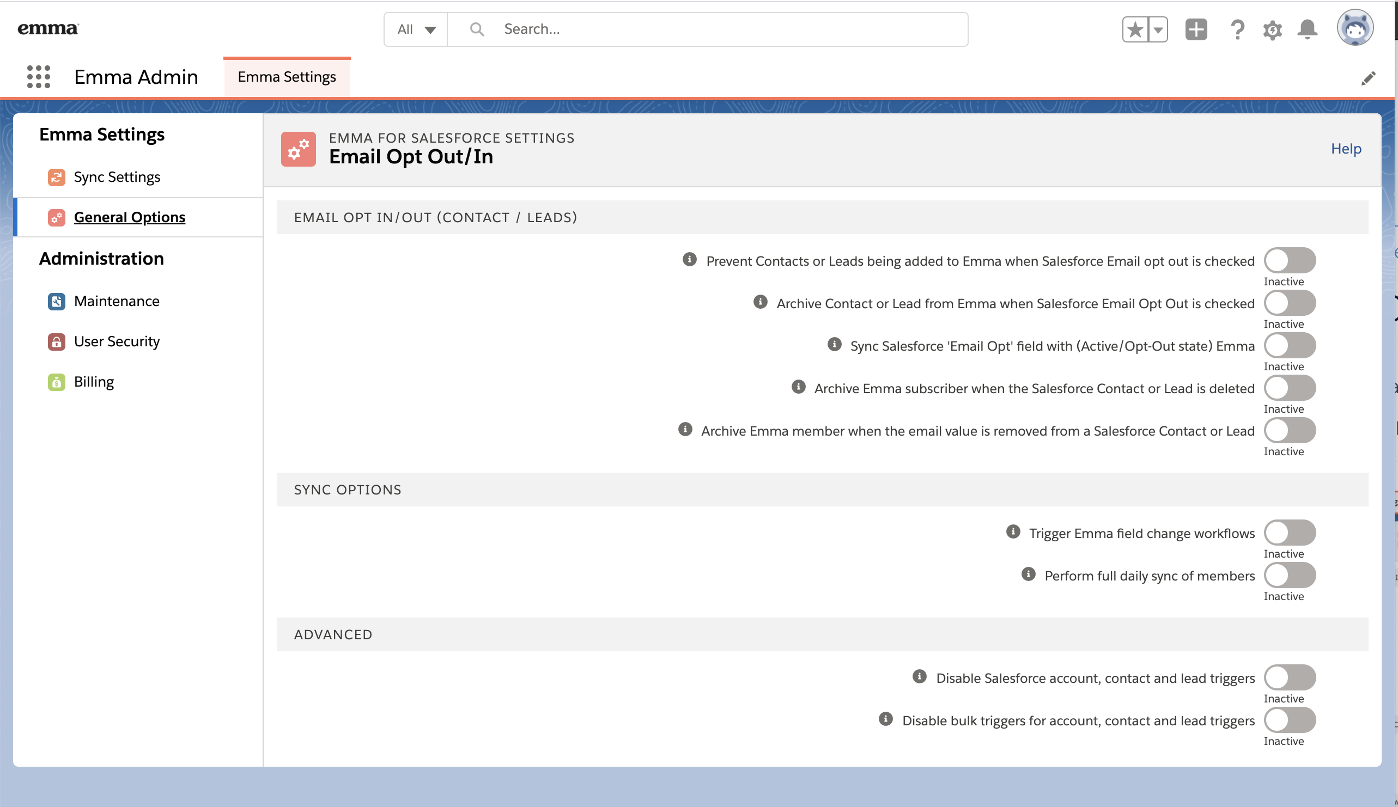Click the Help link
The width and height of the screenshot is (1398, 807).
(x=1346, y=149)
